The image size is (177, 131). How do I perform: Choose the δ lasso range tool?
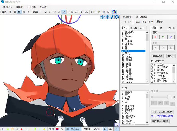pyautogui.click(x=50, y=12)
